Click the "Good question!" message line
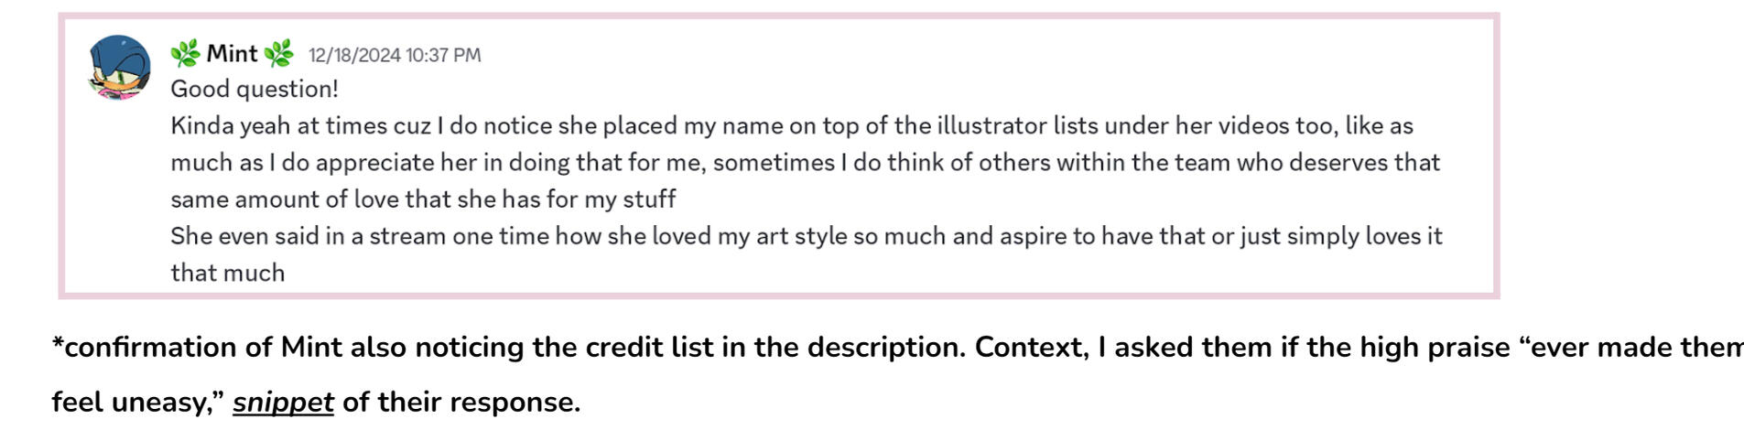Image resolution: width=1744 pixels, height=430 pixels. [255, 89]
